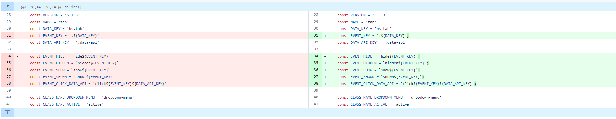This screenshot has height=119, width=616.
Task: Expand hidden lines above the diff
Action: pyautogui.click(x=8, y=7)
